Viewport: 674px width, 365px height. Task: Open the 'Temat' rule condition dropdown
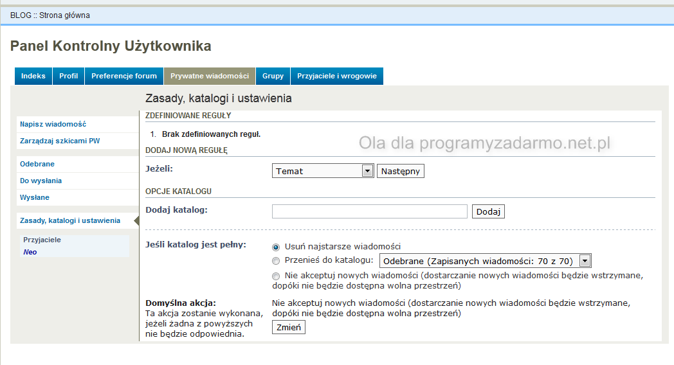pos(323,171)
